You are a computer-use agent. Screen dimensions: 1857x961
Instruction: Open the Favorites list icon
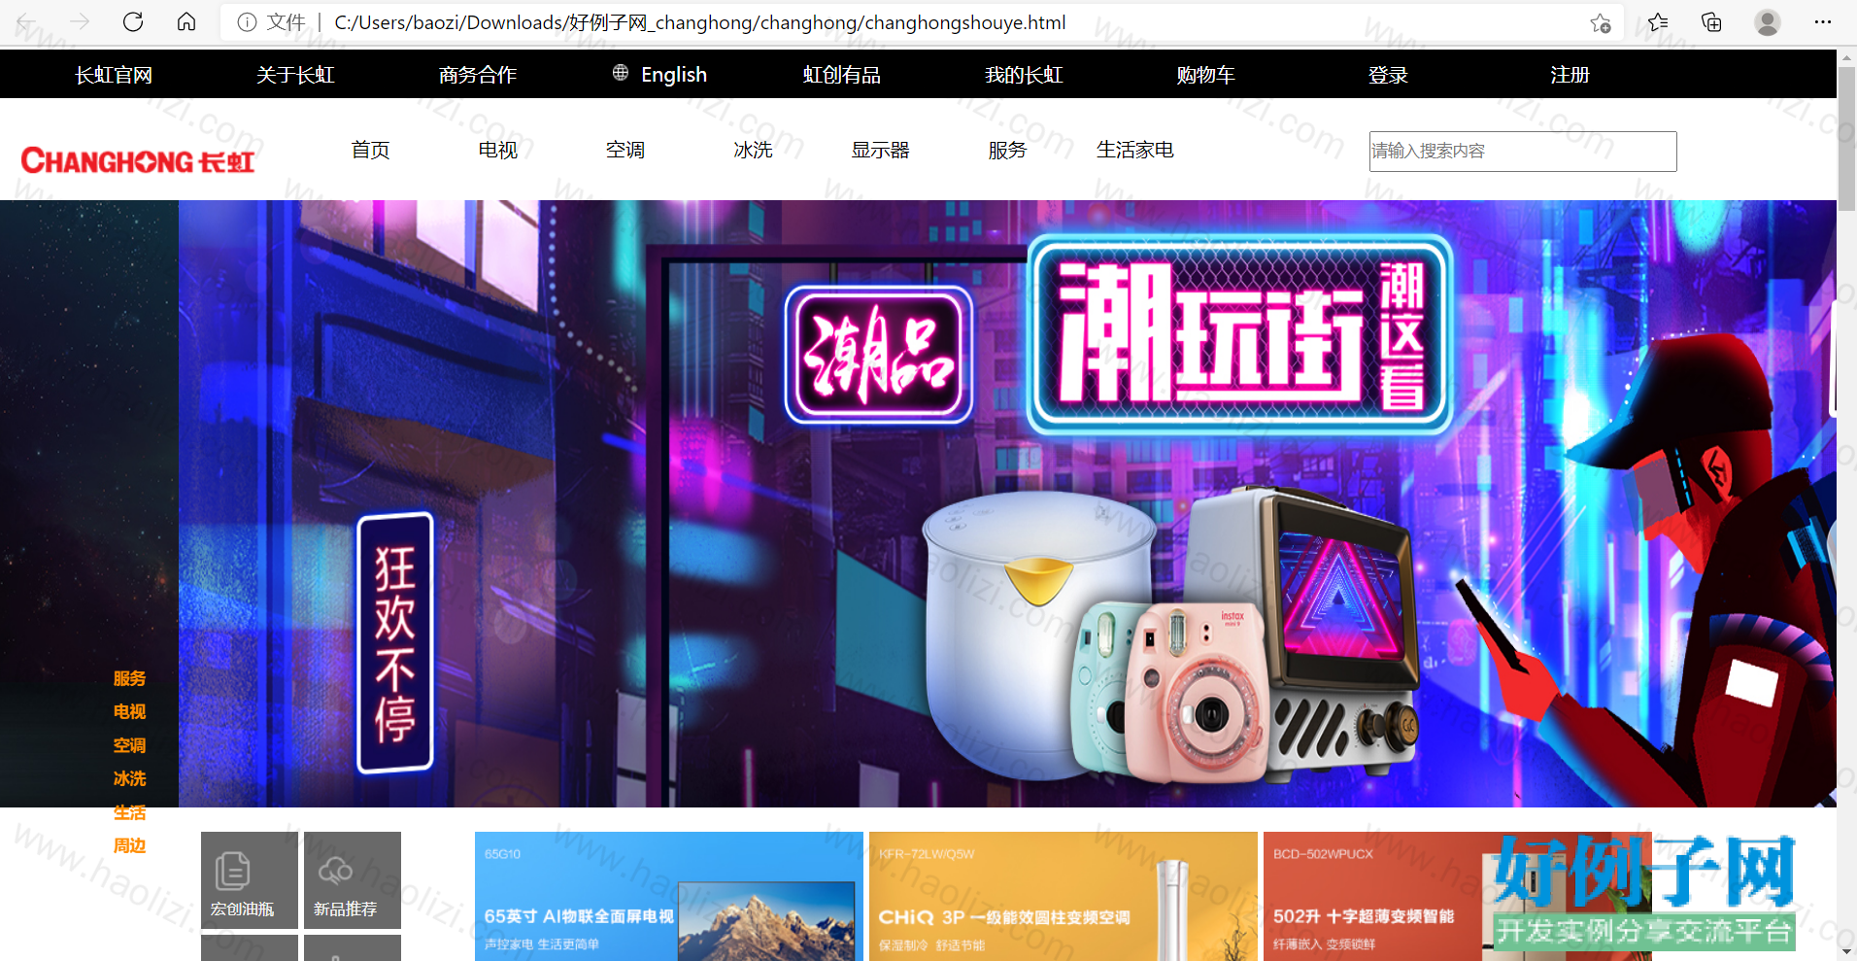click(x=1658, y=22)
